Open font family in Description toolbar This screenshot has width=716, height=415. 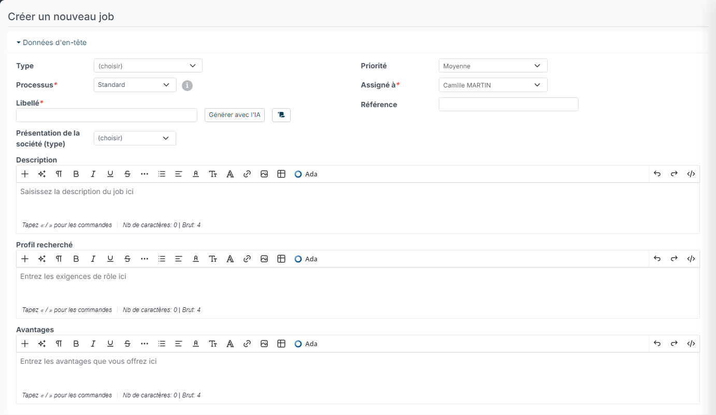(230, 174)
